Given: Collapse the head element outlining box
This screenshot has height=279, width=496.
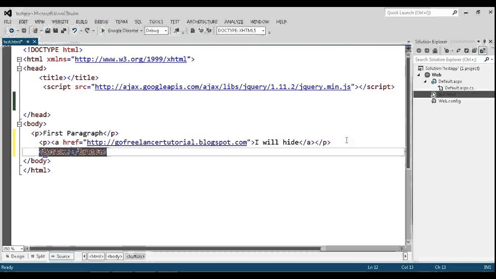Looking at the screenshot, I should click(x=19, y=69).
